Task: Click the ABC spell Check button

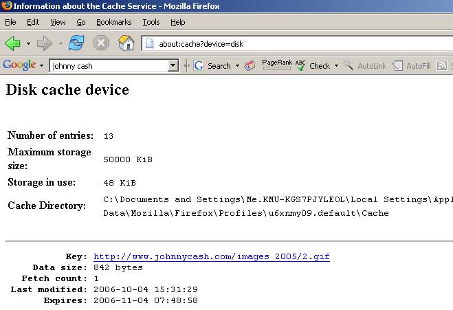Action: coord(313,65)
